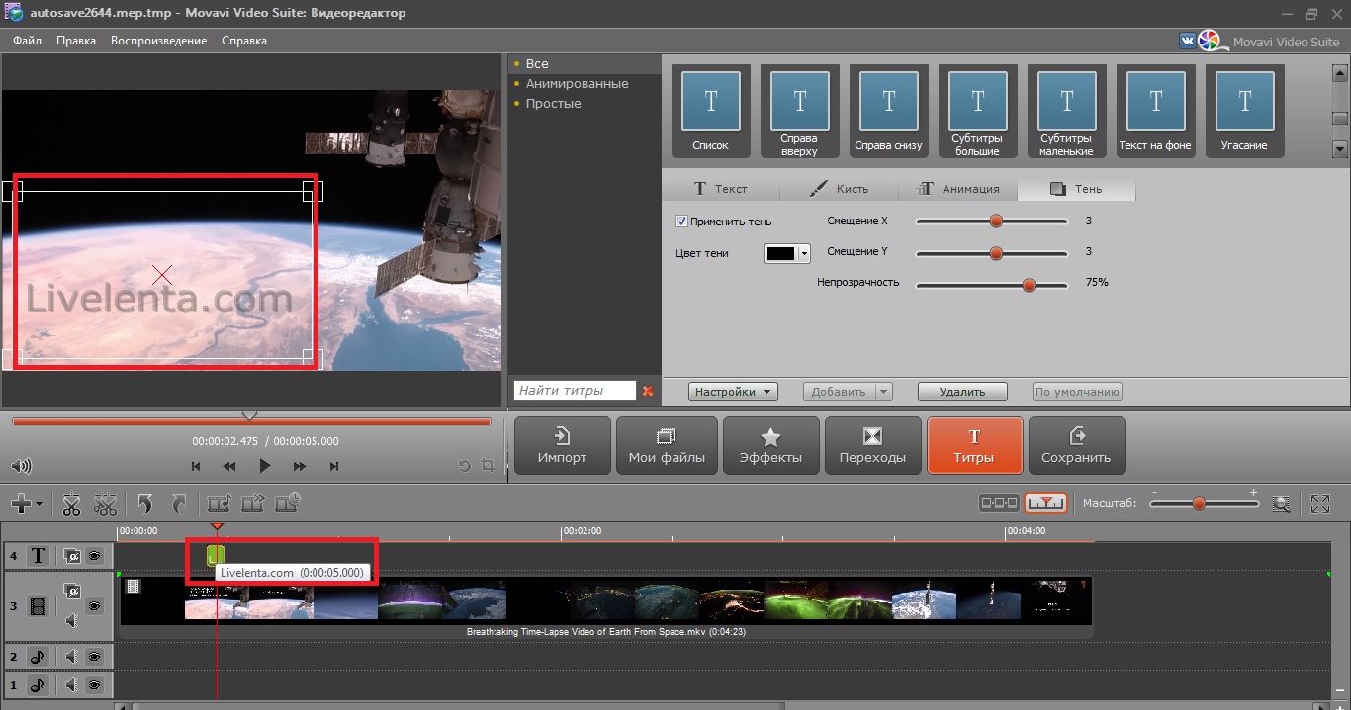Clear the title search with red X
Screen dimensions: 1351x710
point(648,391)
